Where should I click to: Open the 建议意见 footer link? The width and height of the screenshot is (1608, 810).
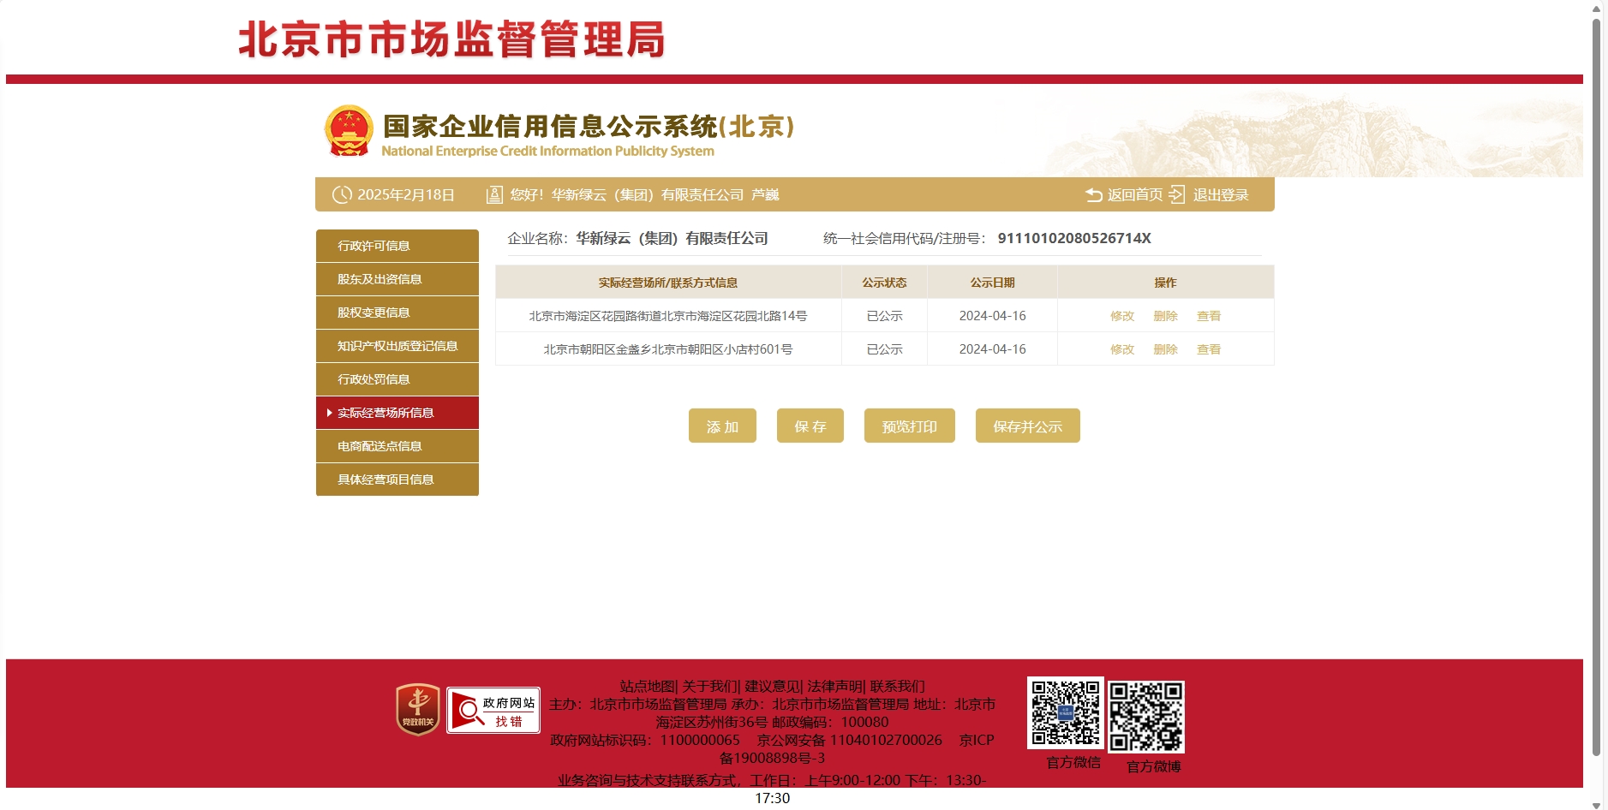(772, 686)
